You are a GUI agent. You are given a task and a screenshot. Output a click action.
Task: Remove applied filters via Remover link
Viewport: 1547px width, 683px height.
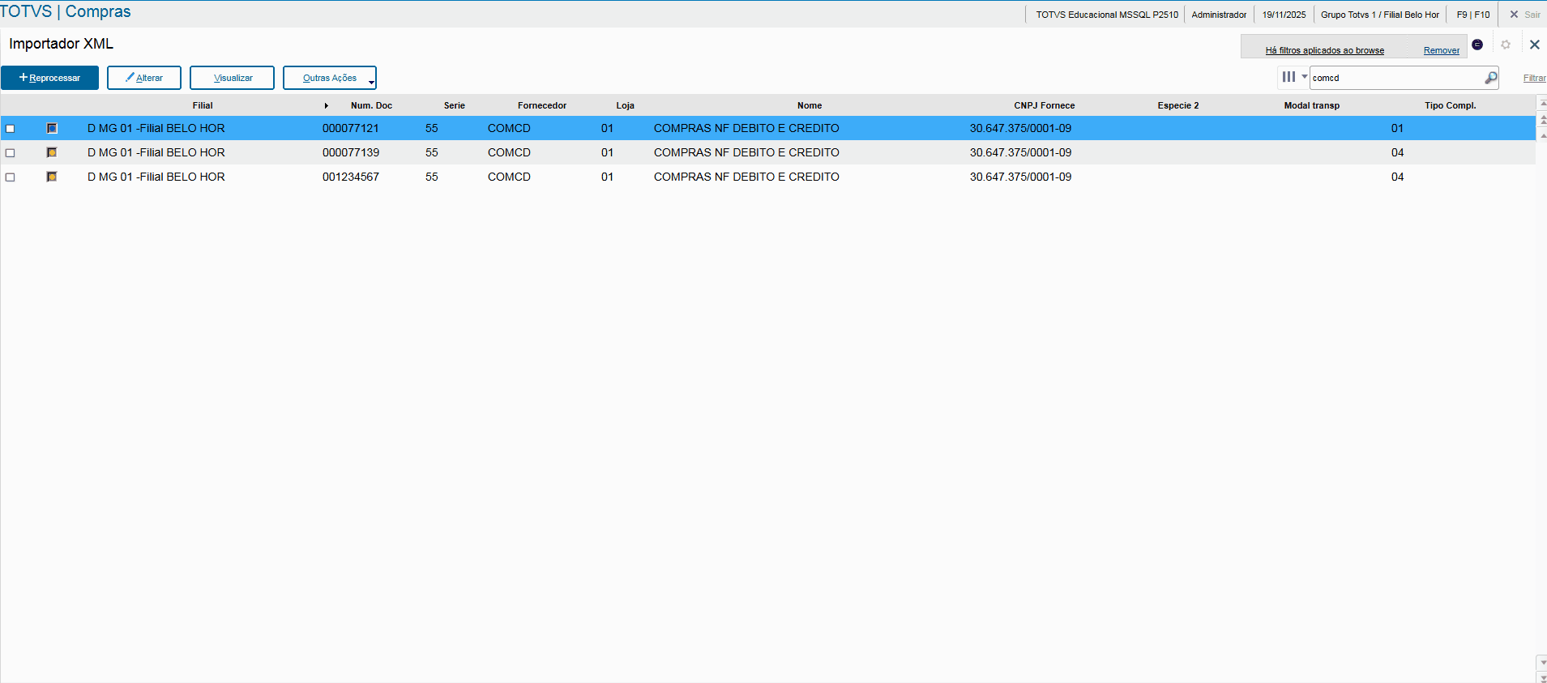pyautogui.click(x=1442, y=50)
